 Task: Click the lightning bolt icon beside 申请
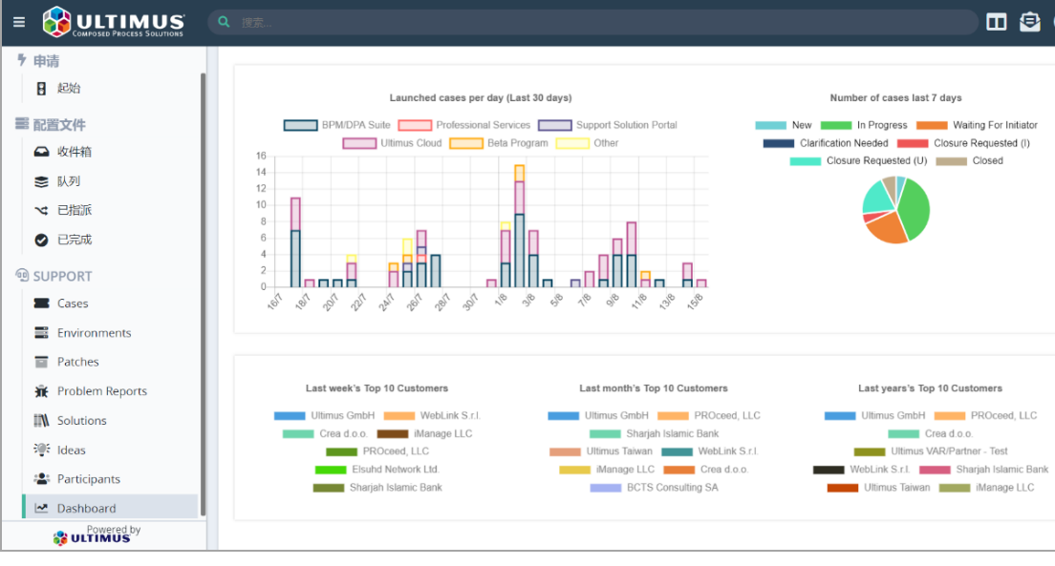(x=22, y=60)
